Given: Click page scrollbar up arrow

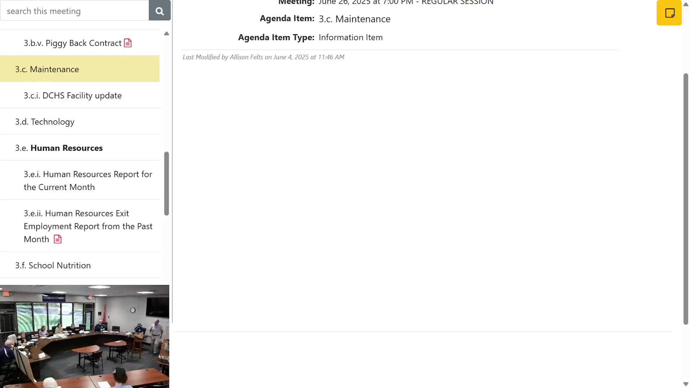Looking at the screenshot, I should click(x=685, y=4).
